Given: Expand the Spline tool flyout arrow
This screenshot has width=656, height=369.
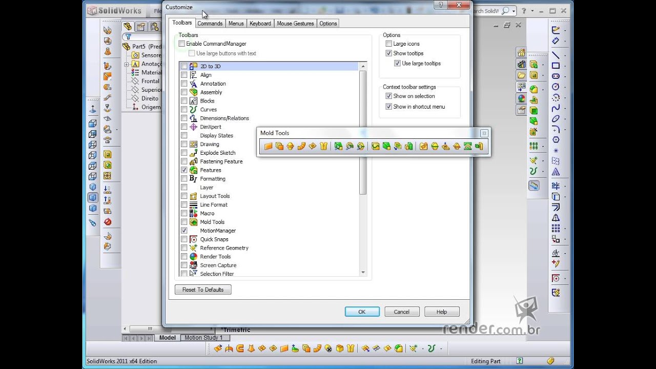Looking at the screenshot, I should pyautogui.click(x=564, y=108).
